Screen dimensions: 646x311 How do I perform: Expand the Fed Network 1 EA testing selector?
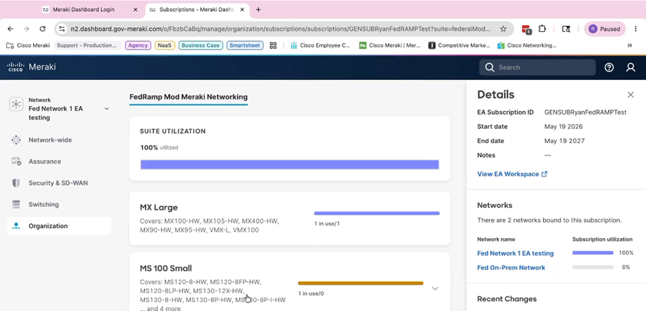(107, 109)
